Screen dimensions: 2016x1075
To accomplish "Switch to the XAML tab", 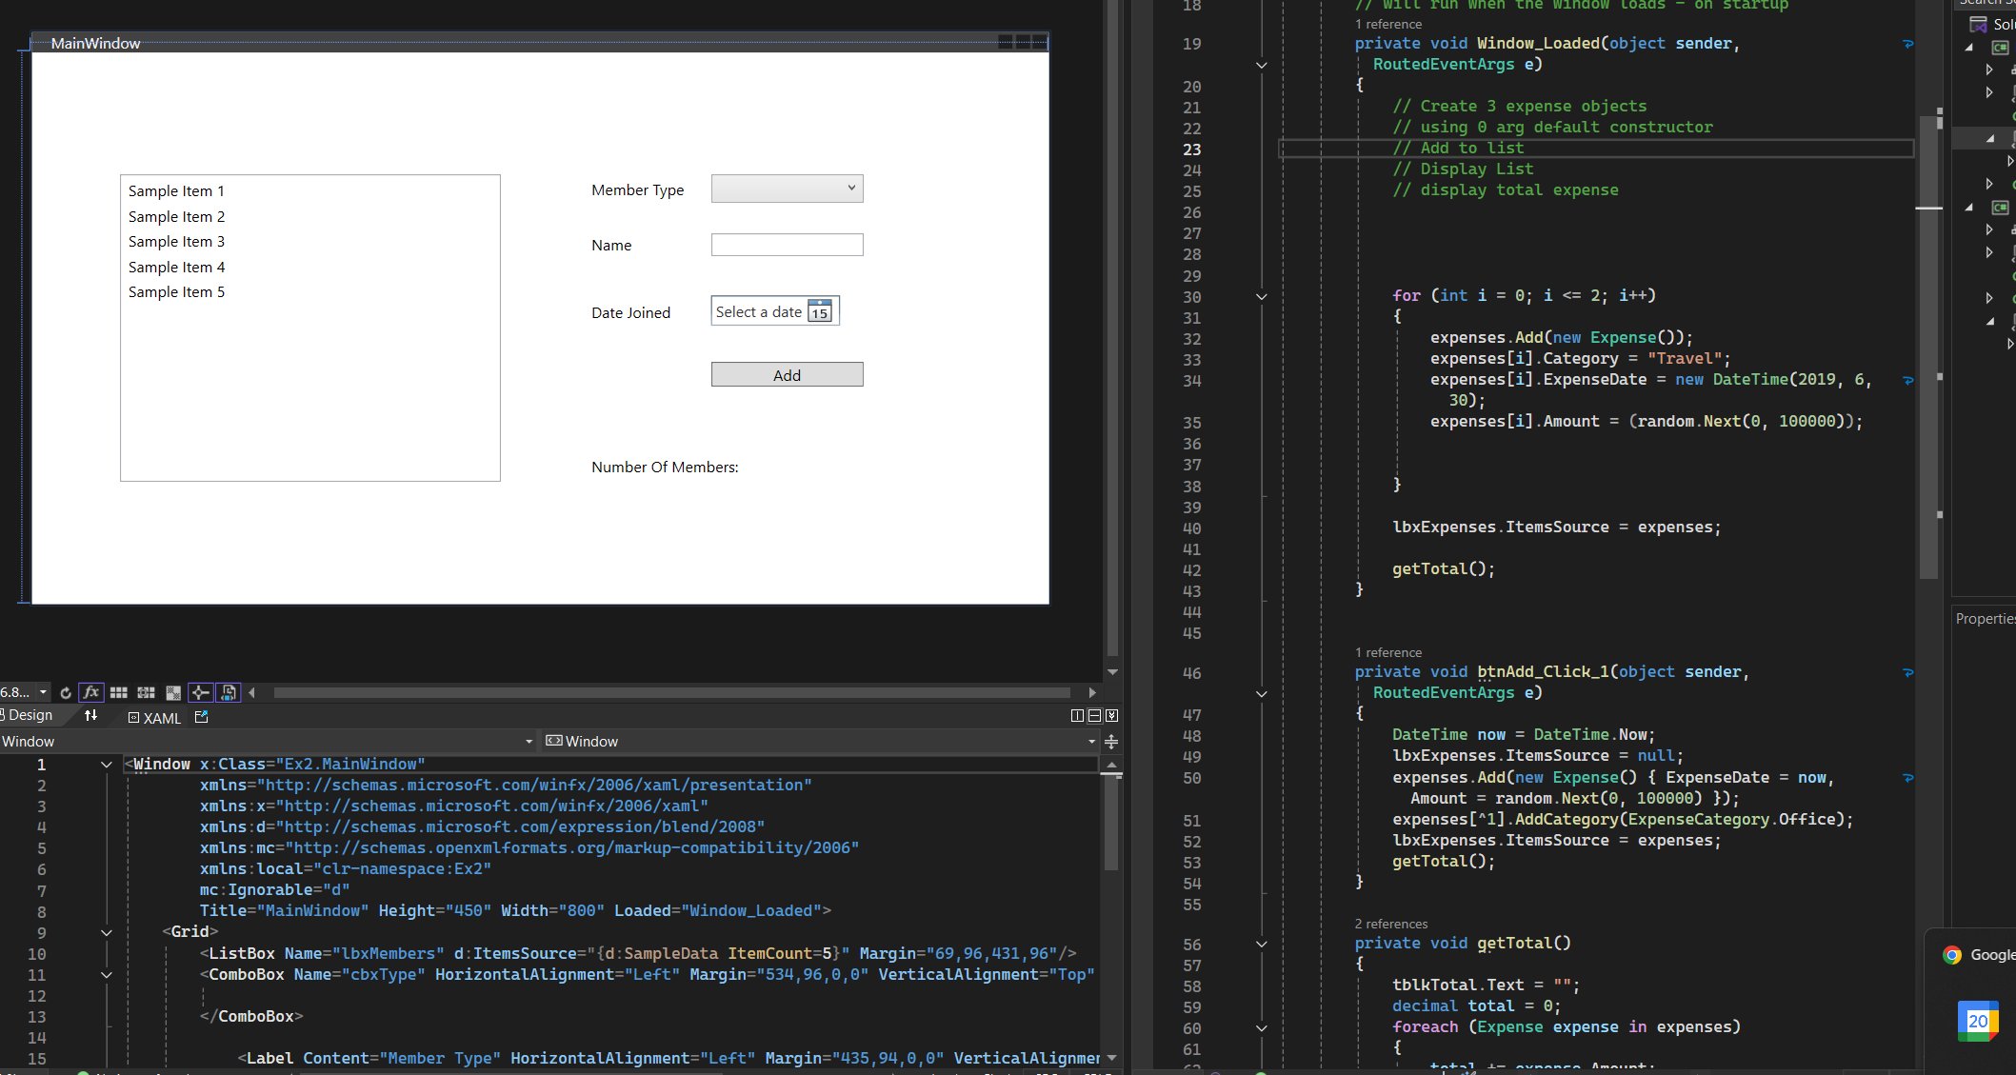I will [162, 717].
